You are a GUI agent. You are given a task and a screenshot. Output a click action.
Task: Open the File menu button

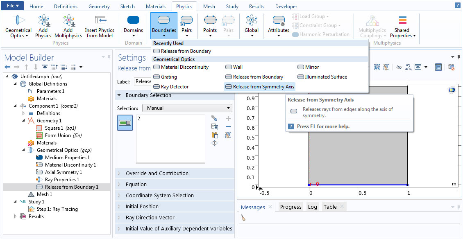tap(13, 6)
